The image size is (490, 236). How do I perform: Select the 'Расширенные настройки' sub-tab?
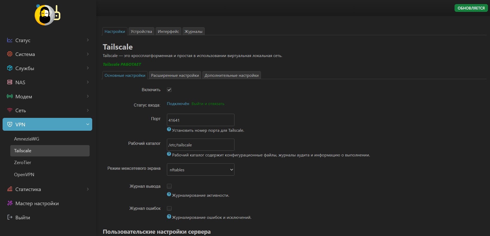175,75
